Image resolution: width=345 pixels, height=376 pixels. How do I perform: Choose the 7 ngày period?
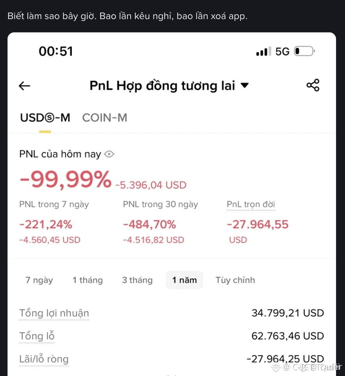coord(39,280)
